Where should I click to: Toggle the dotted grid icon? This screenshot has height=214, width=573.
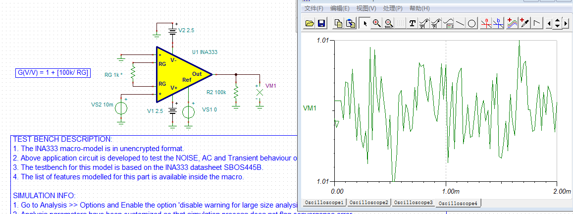pyautogui.click(x=401, y=24)
